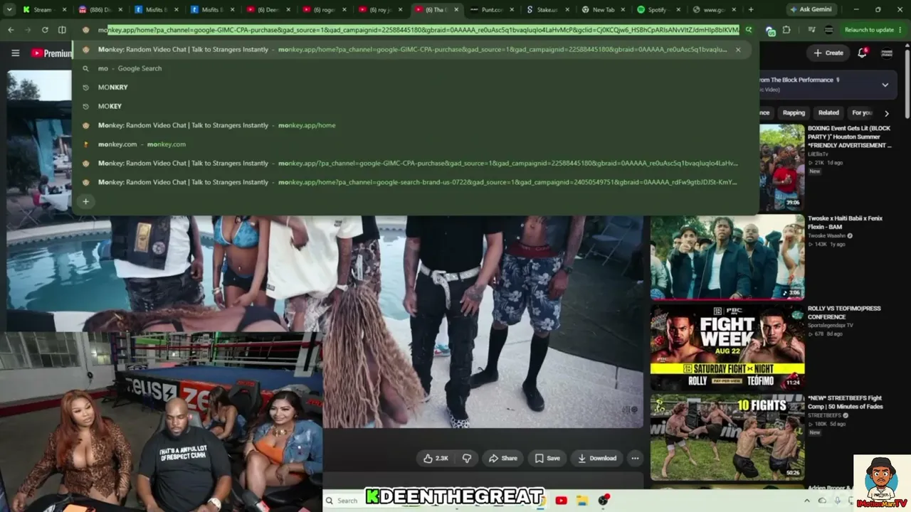Click the YouTube Create button
The image size is (911, 512).
(828, 53)
